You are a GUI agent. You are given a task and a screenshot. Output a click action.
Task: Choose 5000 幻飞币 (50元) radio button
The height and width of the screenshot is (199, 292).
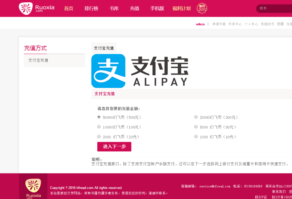point(196,127)
